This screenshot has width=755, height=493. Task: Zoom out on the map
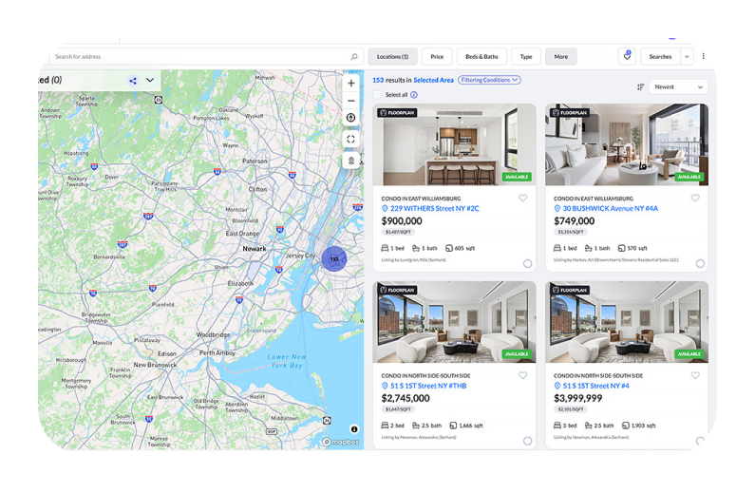click(351, 101)
